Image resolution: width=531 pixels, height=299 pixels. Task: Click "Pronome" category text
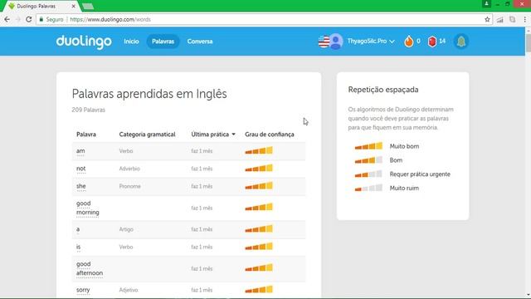click(x=129, y=186)
